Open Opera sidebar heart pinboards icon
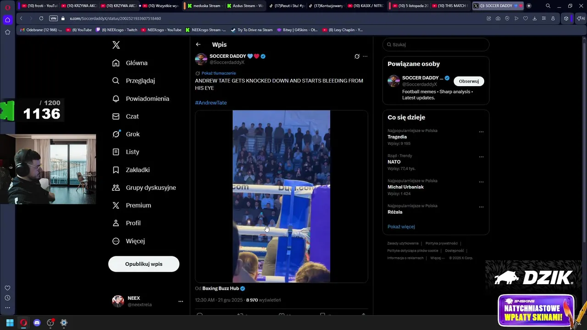The height and width of the screenshot is (330, 587). coord(7,288)
